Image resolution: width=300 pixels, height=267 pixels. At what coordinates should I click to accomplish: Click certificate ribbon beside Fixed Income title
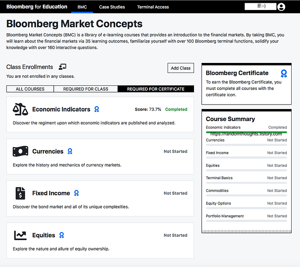click(x=76, y=193)
